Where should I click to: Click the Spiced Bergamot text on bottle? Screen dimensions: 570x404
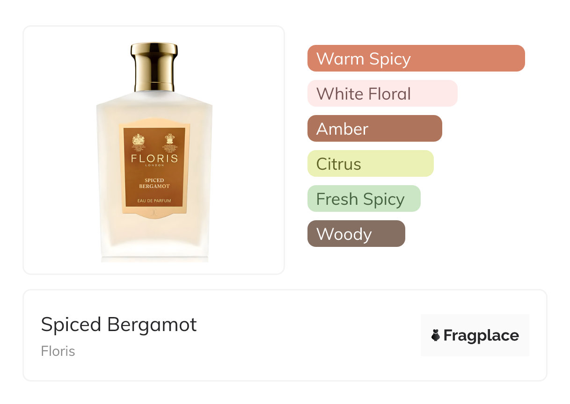coord(154,183)
